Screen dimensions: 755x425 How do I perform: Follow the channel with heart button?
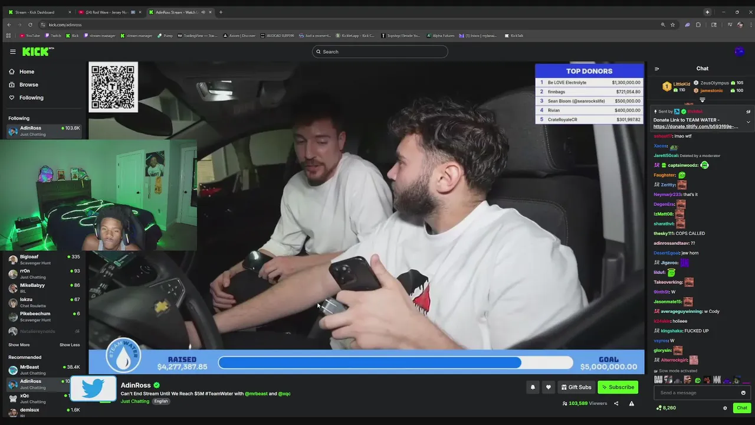pyautogui.click(x=548, y=387)
